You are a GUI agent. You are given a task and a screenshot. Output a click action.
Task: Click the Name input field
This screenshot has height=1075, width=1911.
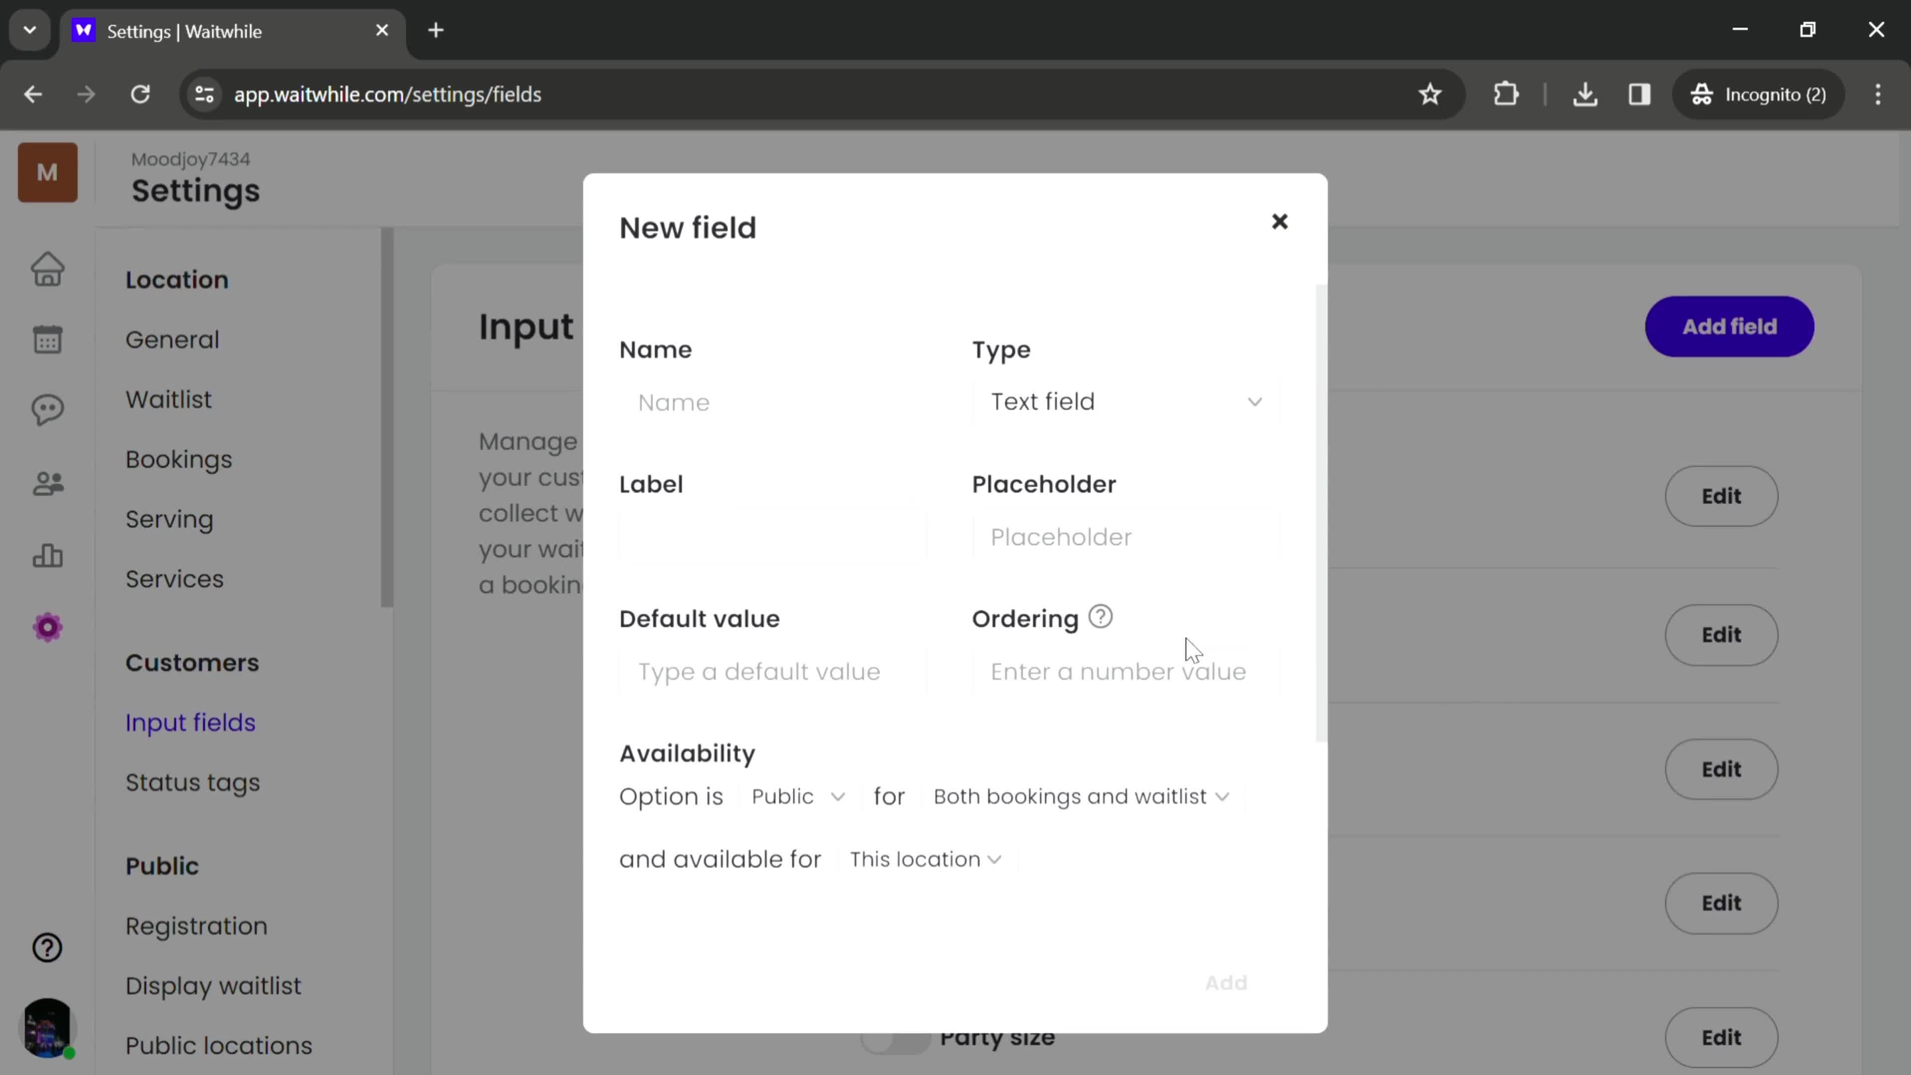[776, 402]
